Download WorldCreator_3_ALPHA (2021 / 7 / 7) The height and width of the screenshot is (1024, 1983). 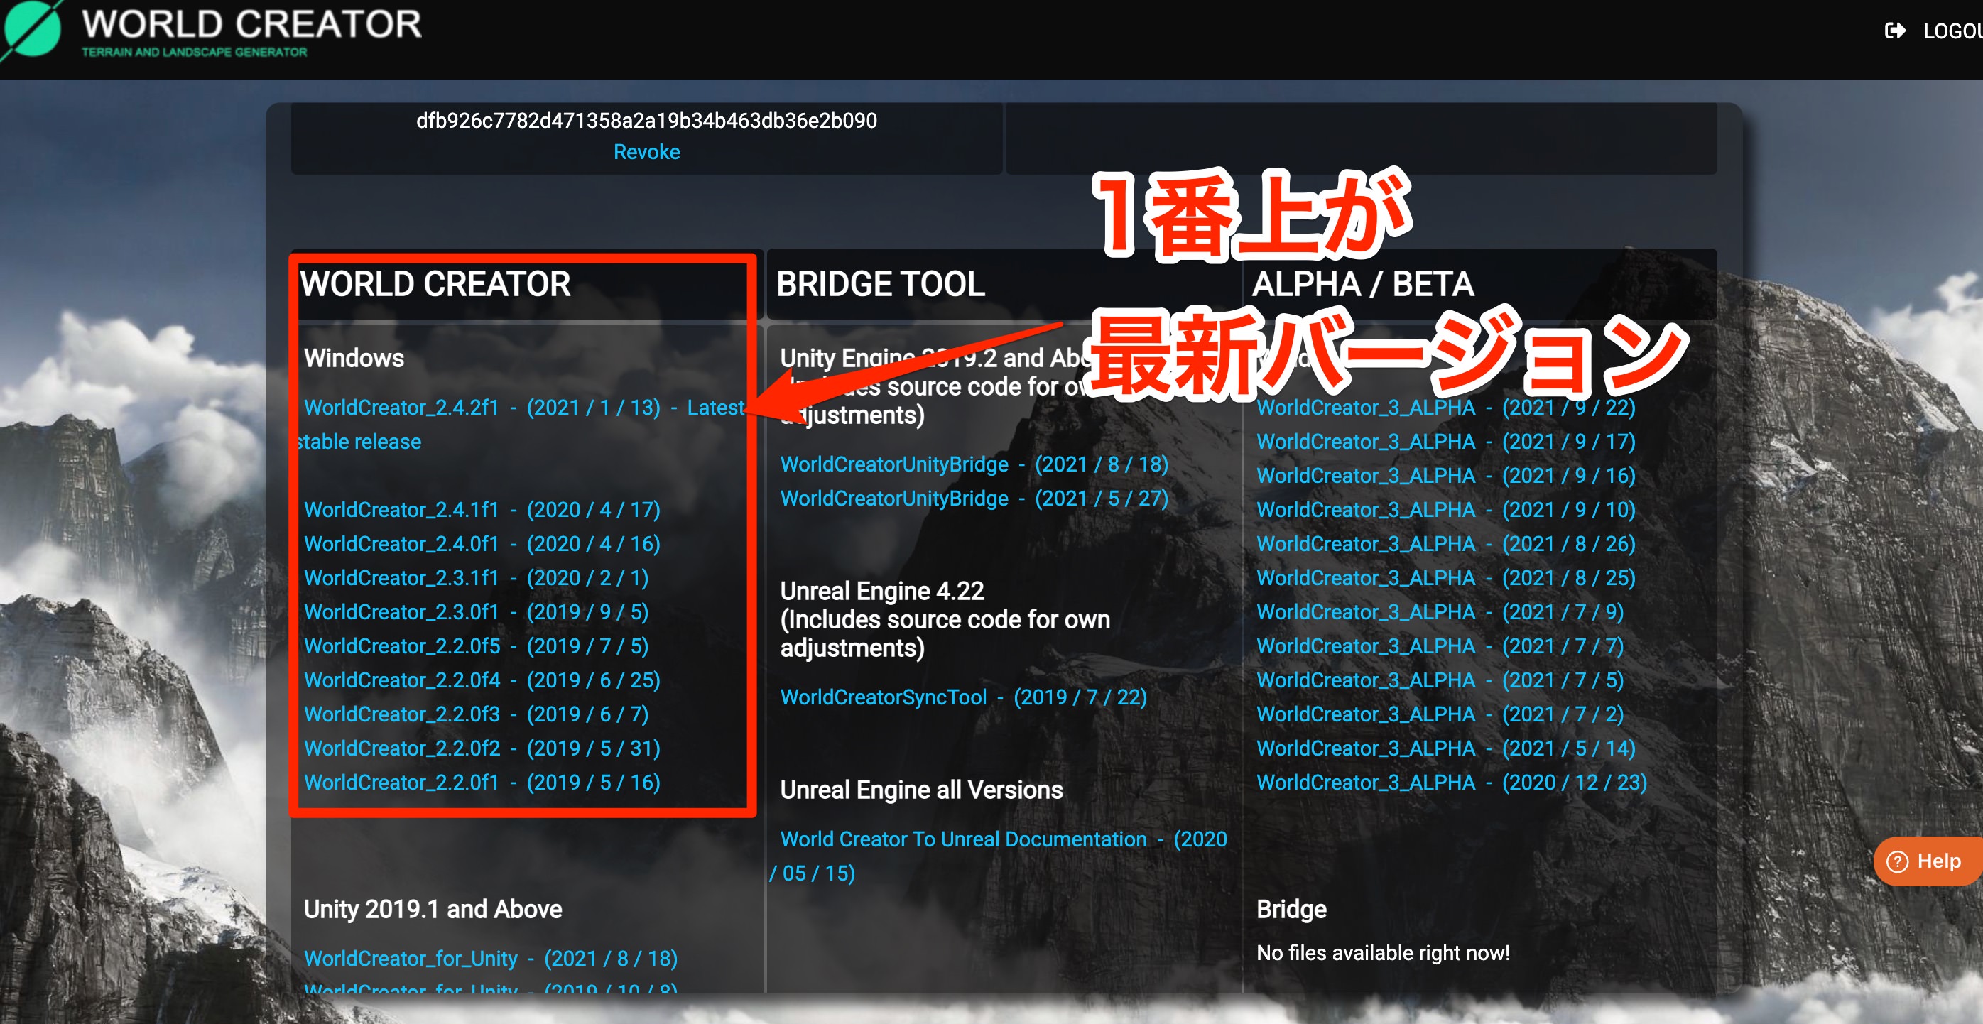point(1440,646)
